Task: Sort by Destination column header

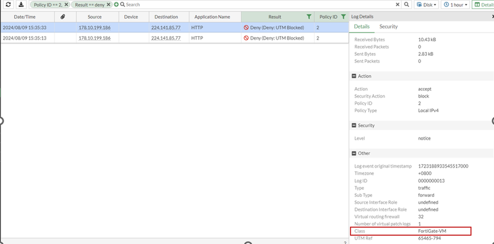Action: 166,17
